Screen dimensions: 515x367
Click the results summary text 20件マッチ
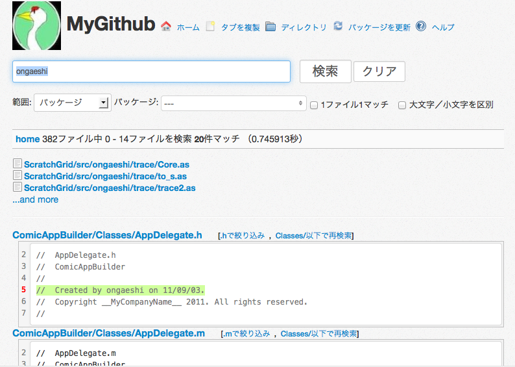pyautogui.click(x=217, y=139)
